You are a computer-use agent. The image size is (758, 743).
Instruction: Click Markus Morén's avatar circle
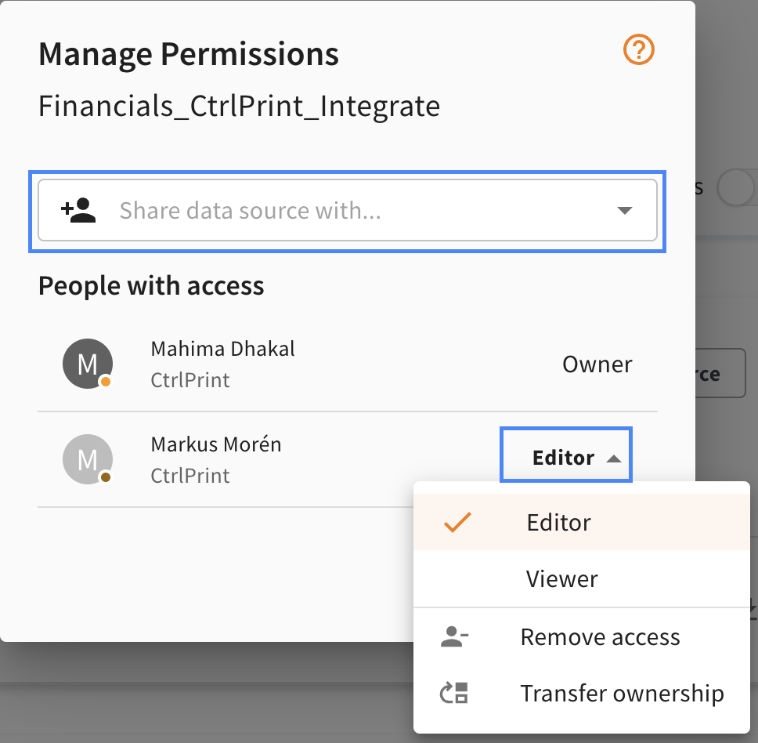click(88, 459)
